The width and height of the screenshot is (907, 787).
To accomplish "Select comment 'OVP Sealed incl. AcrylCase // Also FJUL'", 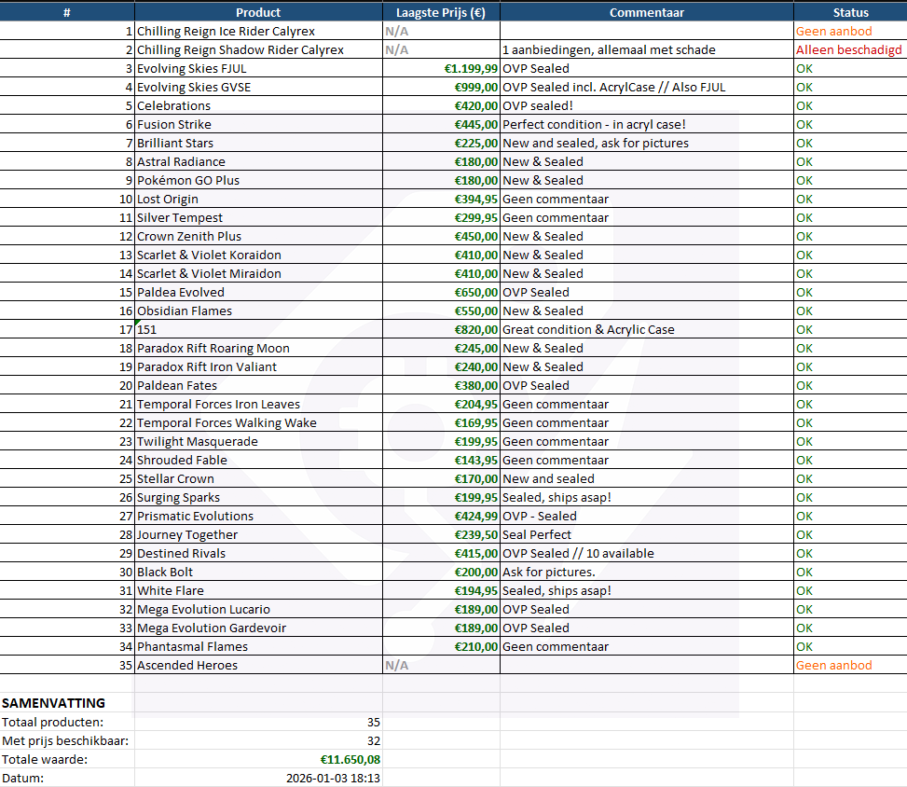I will pos(647,87).
